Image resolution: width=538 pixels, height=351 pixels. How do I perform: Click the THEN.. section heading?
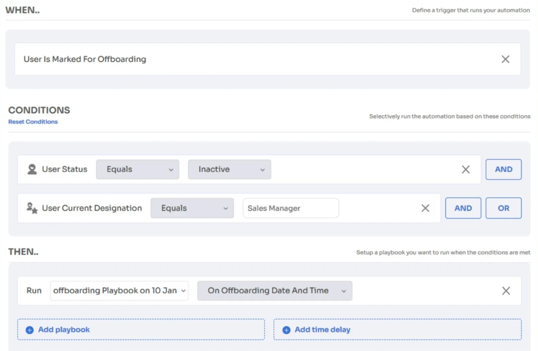23,252
